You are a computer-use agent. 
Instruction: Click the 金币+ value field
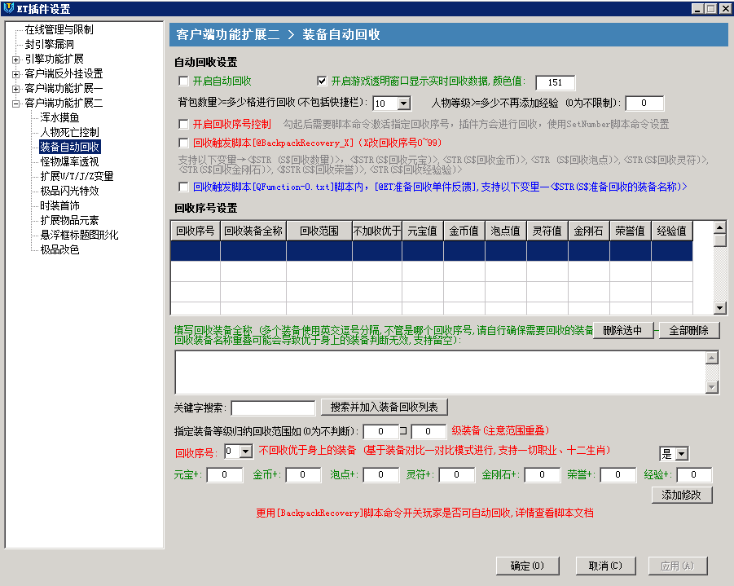coord(303,474)
